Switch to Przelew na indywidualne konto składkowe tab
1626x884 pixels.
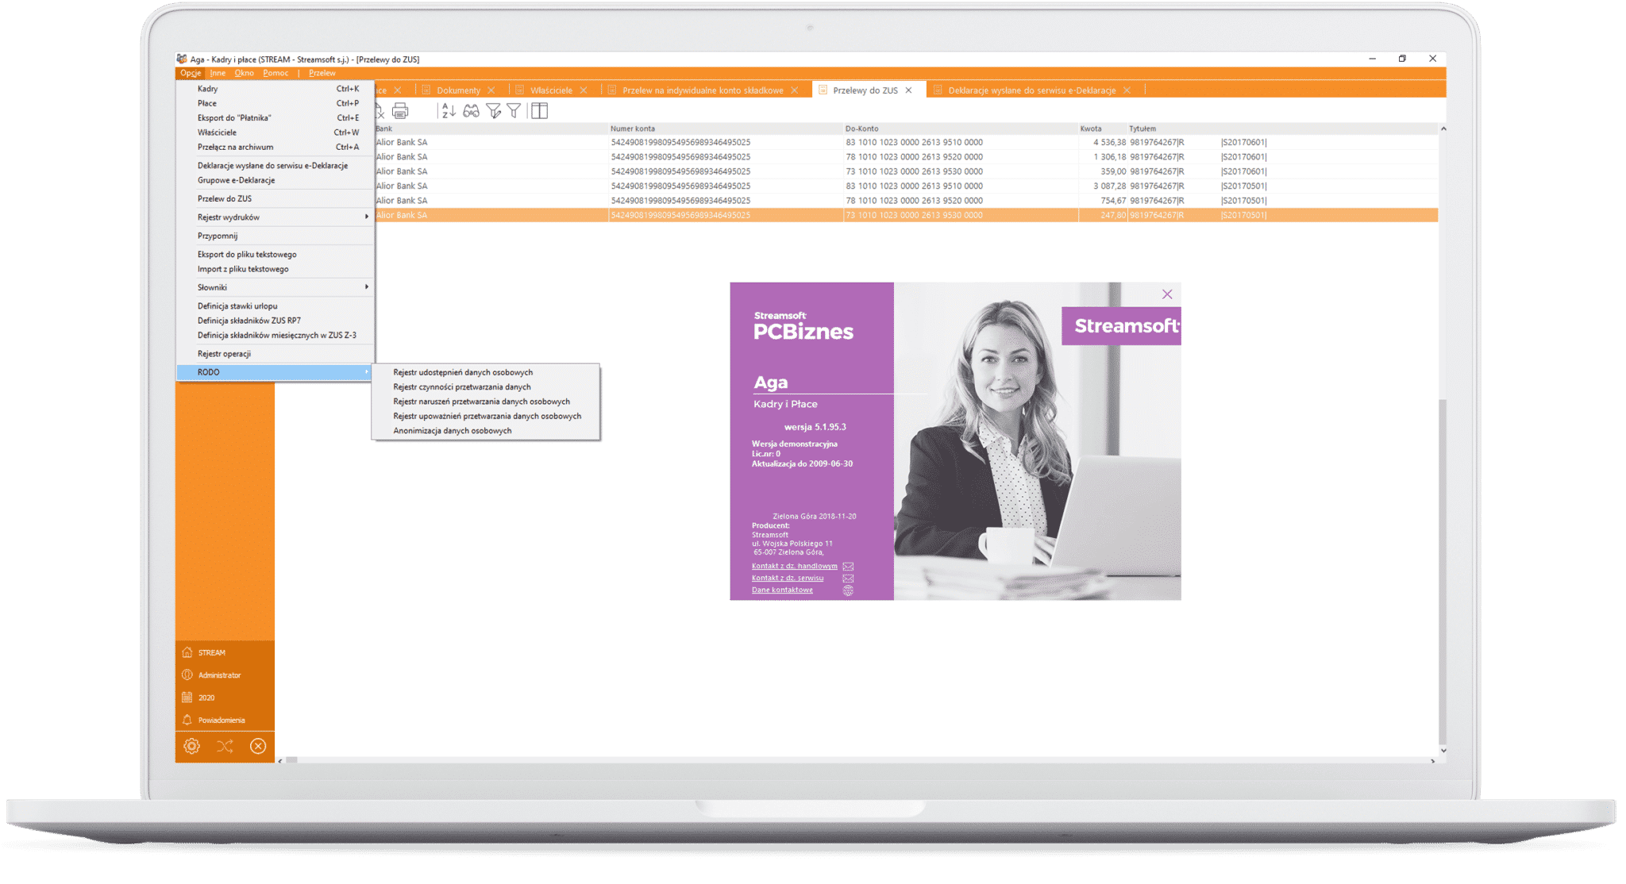click(x=703, y=90)
